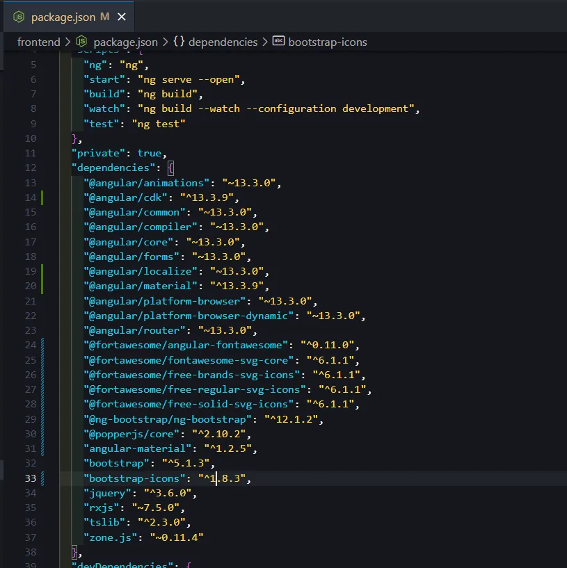Open the dependencies breadcrumb segment
The height and width of the screenshot is (568, 567).
[223, 42]
